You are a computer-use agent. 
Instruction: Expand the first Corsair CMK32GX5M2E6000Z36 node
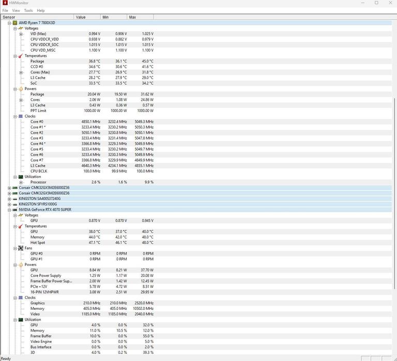click(9, 188)
